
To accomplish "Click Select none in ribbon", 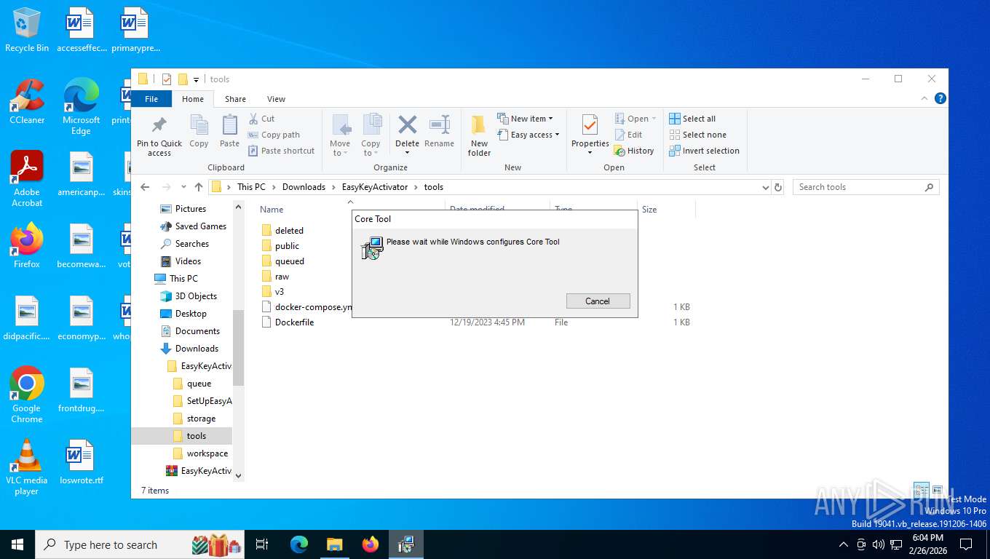I will click(x=697, y=135).
